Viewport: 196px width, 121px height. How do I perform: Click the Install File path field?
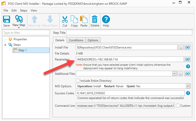coord(126,47)
